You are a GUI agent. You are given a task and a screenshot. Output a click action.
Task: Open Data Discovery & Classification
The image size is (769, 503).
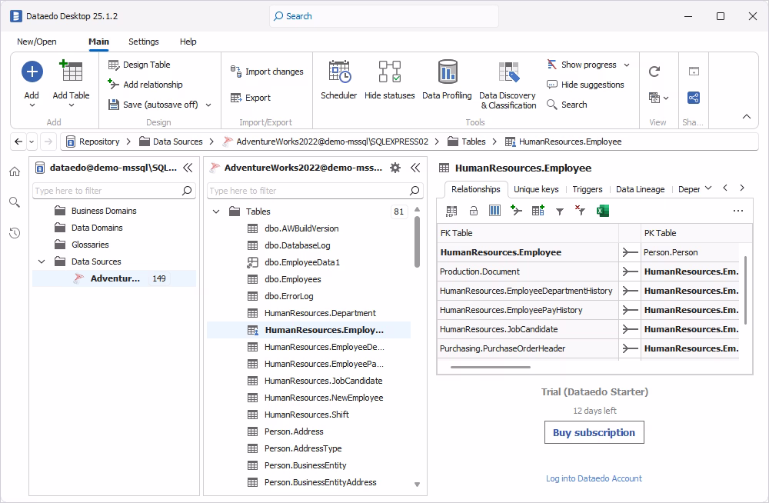508,85
